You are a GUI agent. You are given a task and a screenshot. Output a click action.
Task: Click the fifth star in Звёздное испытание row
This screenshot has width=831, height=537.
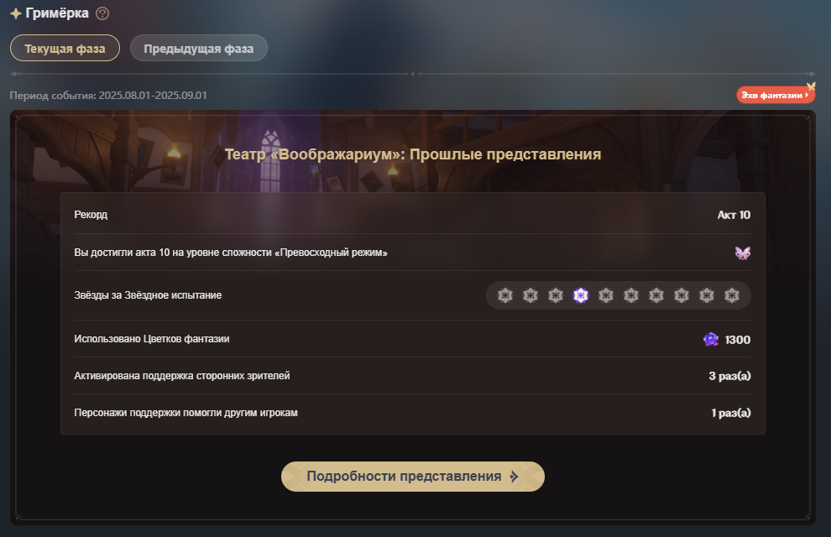pyautogui.click(x=606, y=295)
